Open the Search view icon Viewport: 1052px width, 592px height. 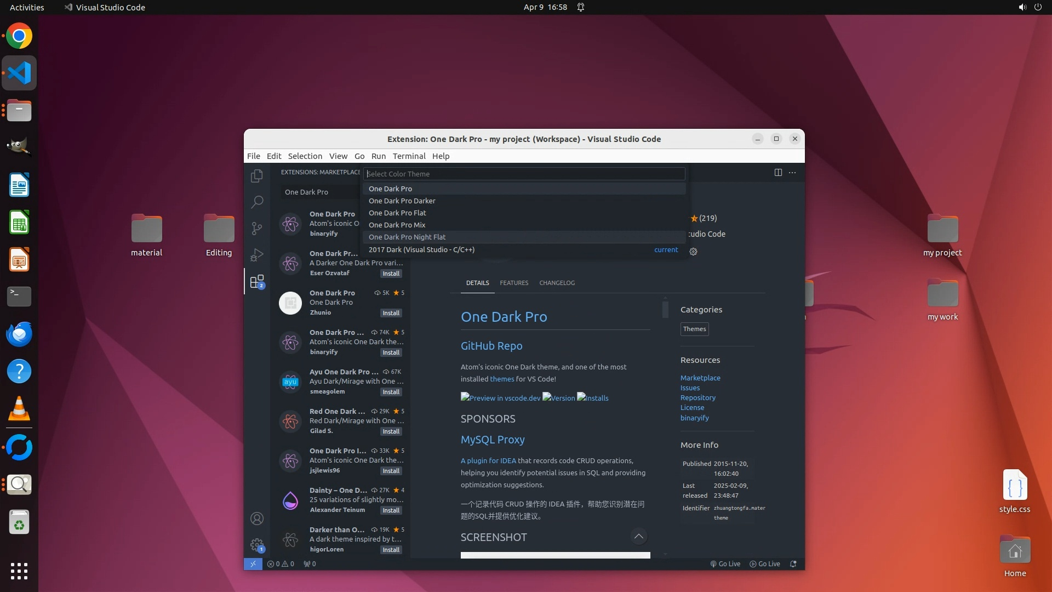[x=257, y=202]
